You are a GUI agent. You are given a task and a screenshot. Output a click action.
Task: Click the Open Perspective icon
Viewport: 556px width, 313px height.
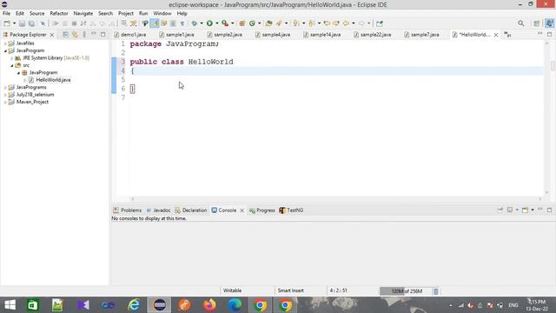(x=537, y=23)
